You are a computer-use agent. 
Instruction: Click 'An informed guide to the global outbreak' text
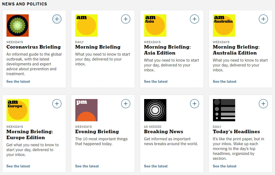click(34, 64)
